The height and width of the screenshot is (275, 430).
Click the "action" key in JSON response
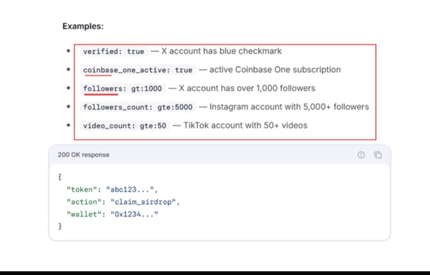coord(84,202)
